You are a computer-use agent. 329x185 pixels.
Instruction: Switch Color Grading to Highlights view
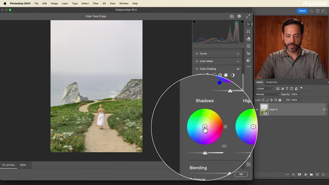tap(226, 75)
